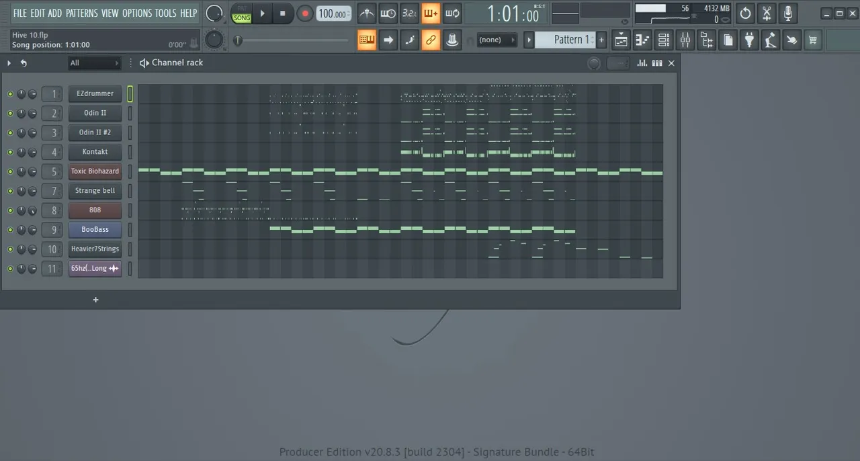Toggle PAT/SONG mode switch
860x461 pixels.
(241, 13)
